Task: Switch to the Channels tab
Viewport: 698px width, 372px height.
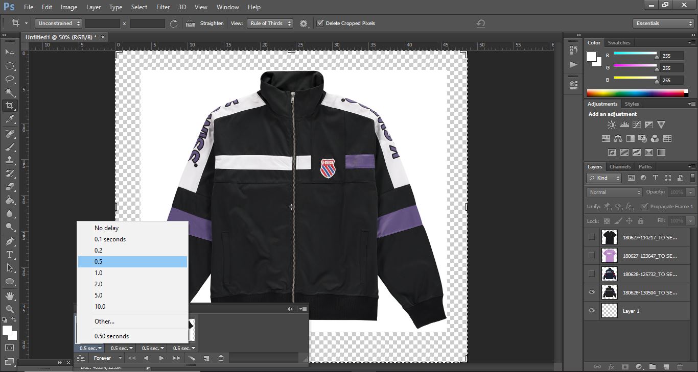Action: click(x=620, y=167)
